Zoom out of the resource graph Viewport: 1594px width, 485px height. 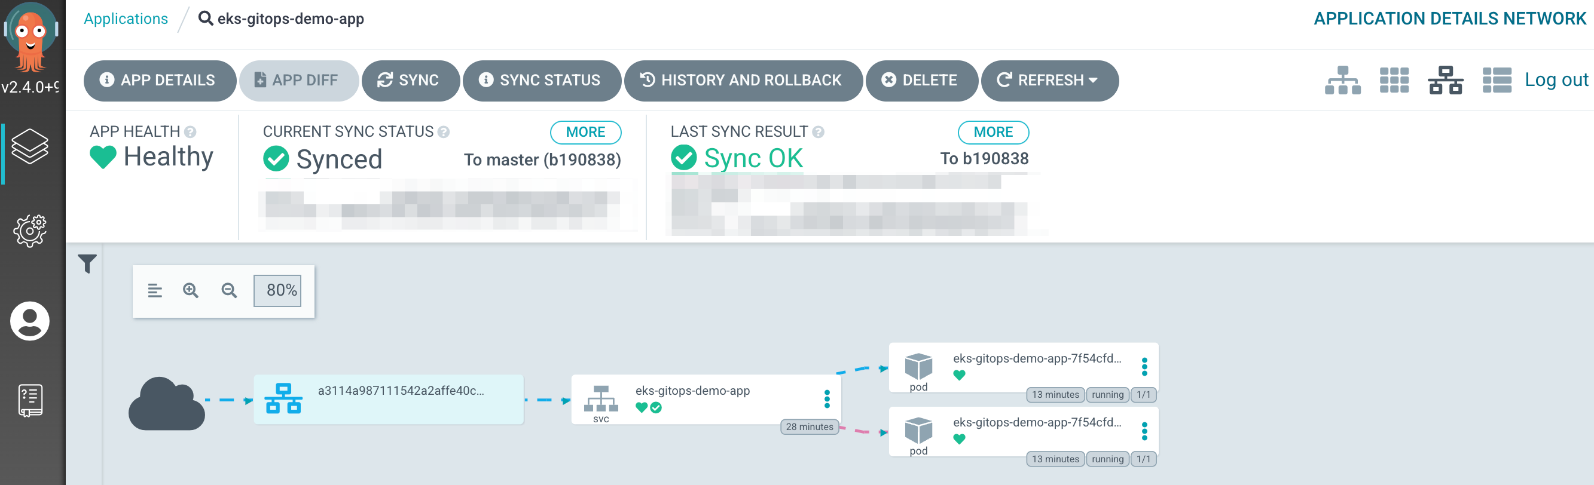pyautogui.click(x=229, y=290)
